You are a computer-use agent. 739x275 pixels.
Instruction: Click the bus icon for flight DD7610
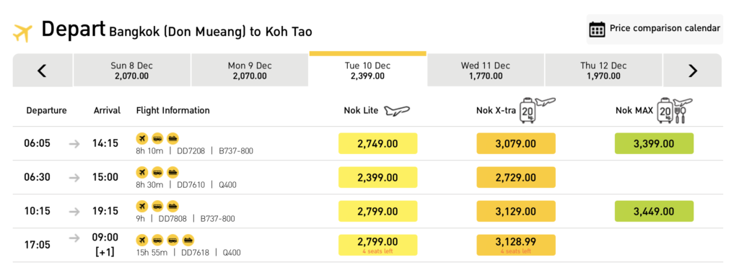[x=157, y=172]
